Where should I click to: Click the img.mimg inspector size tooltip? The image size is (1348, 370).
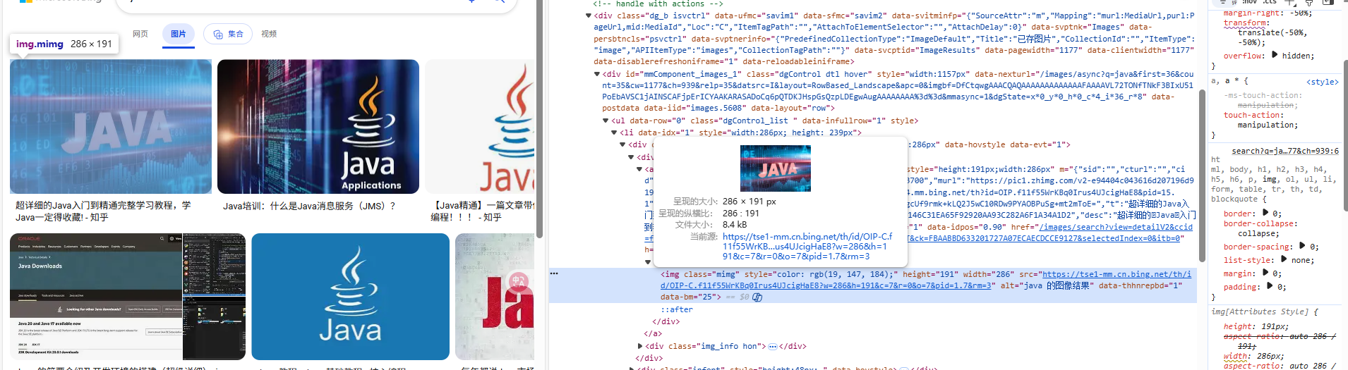pos(64,44)
